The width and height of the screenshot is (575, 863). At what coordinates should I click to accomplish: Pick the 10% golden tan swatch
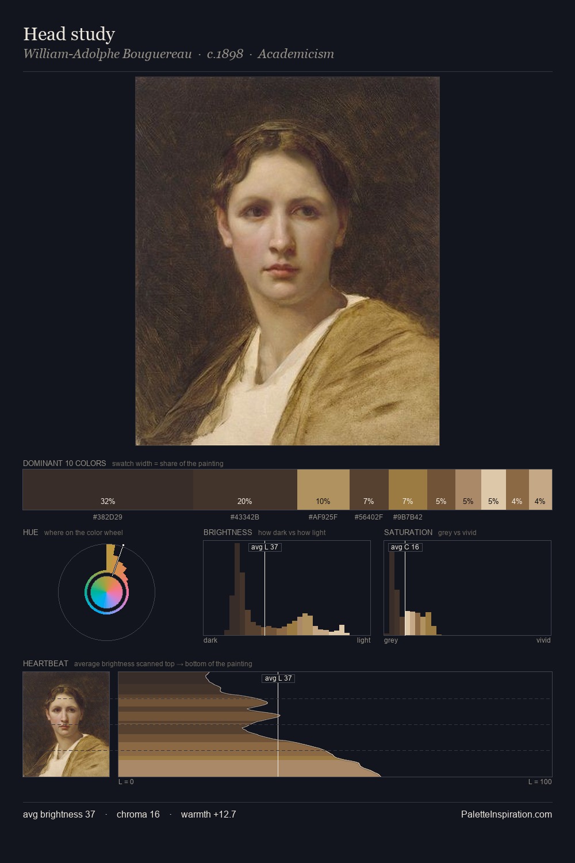pos(323,490)
